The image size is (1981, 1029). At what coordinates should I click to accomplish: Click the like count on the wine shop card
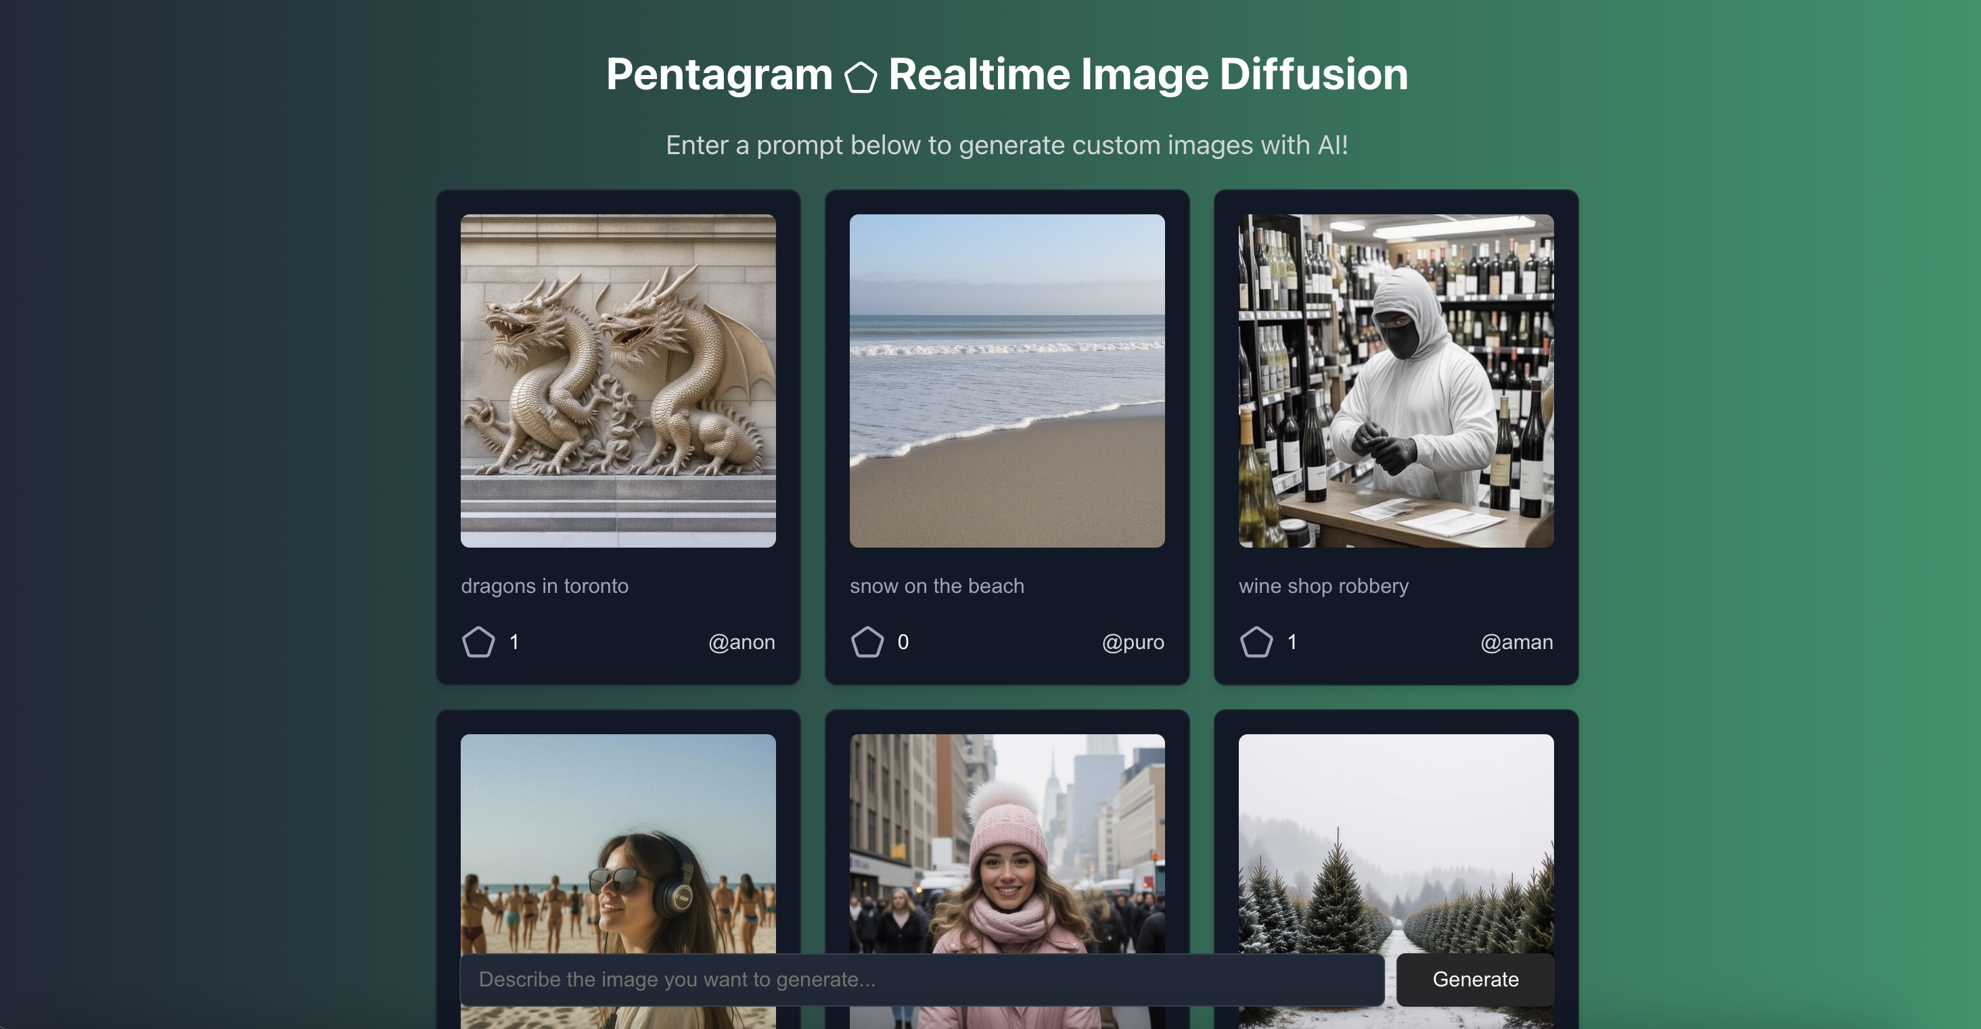tap(1292, 642)
